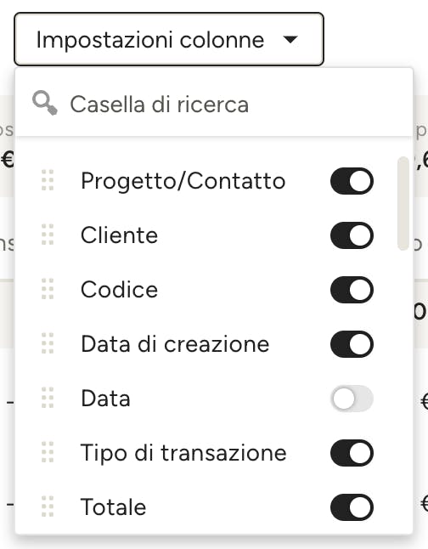Image resolution: width=428 pixels, height=549 pixels.
Task: Disable the Progetto/Contatto column toggle
Action: point(352,181)
